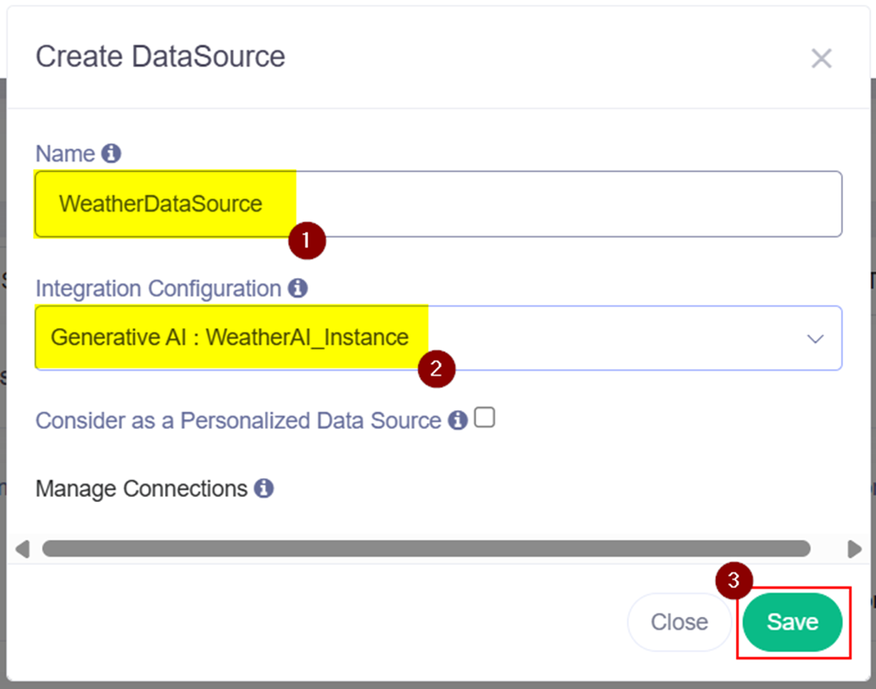Click the horizontal scrollbar left arrow

click(22, 549)
